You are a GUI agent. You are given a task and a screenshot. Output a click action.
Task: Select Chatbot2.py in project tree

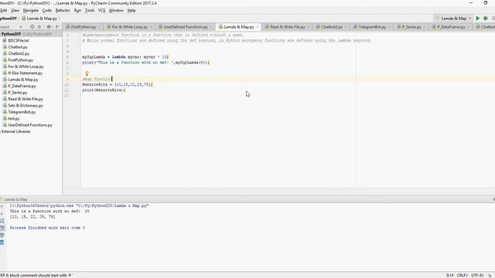19,53
